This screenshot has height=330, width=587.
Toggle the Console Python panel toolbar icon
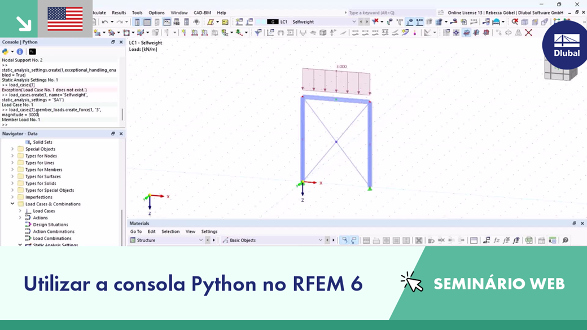coord(167,22)
